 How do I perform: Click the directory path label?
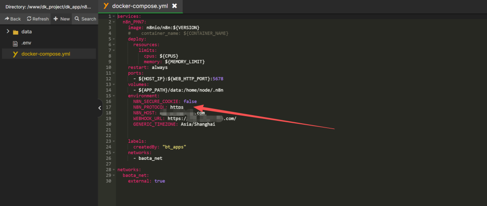click(x=48, y=7)
